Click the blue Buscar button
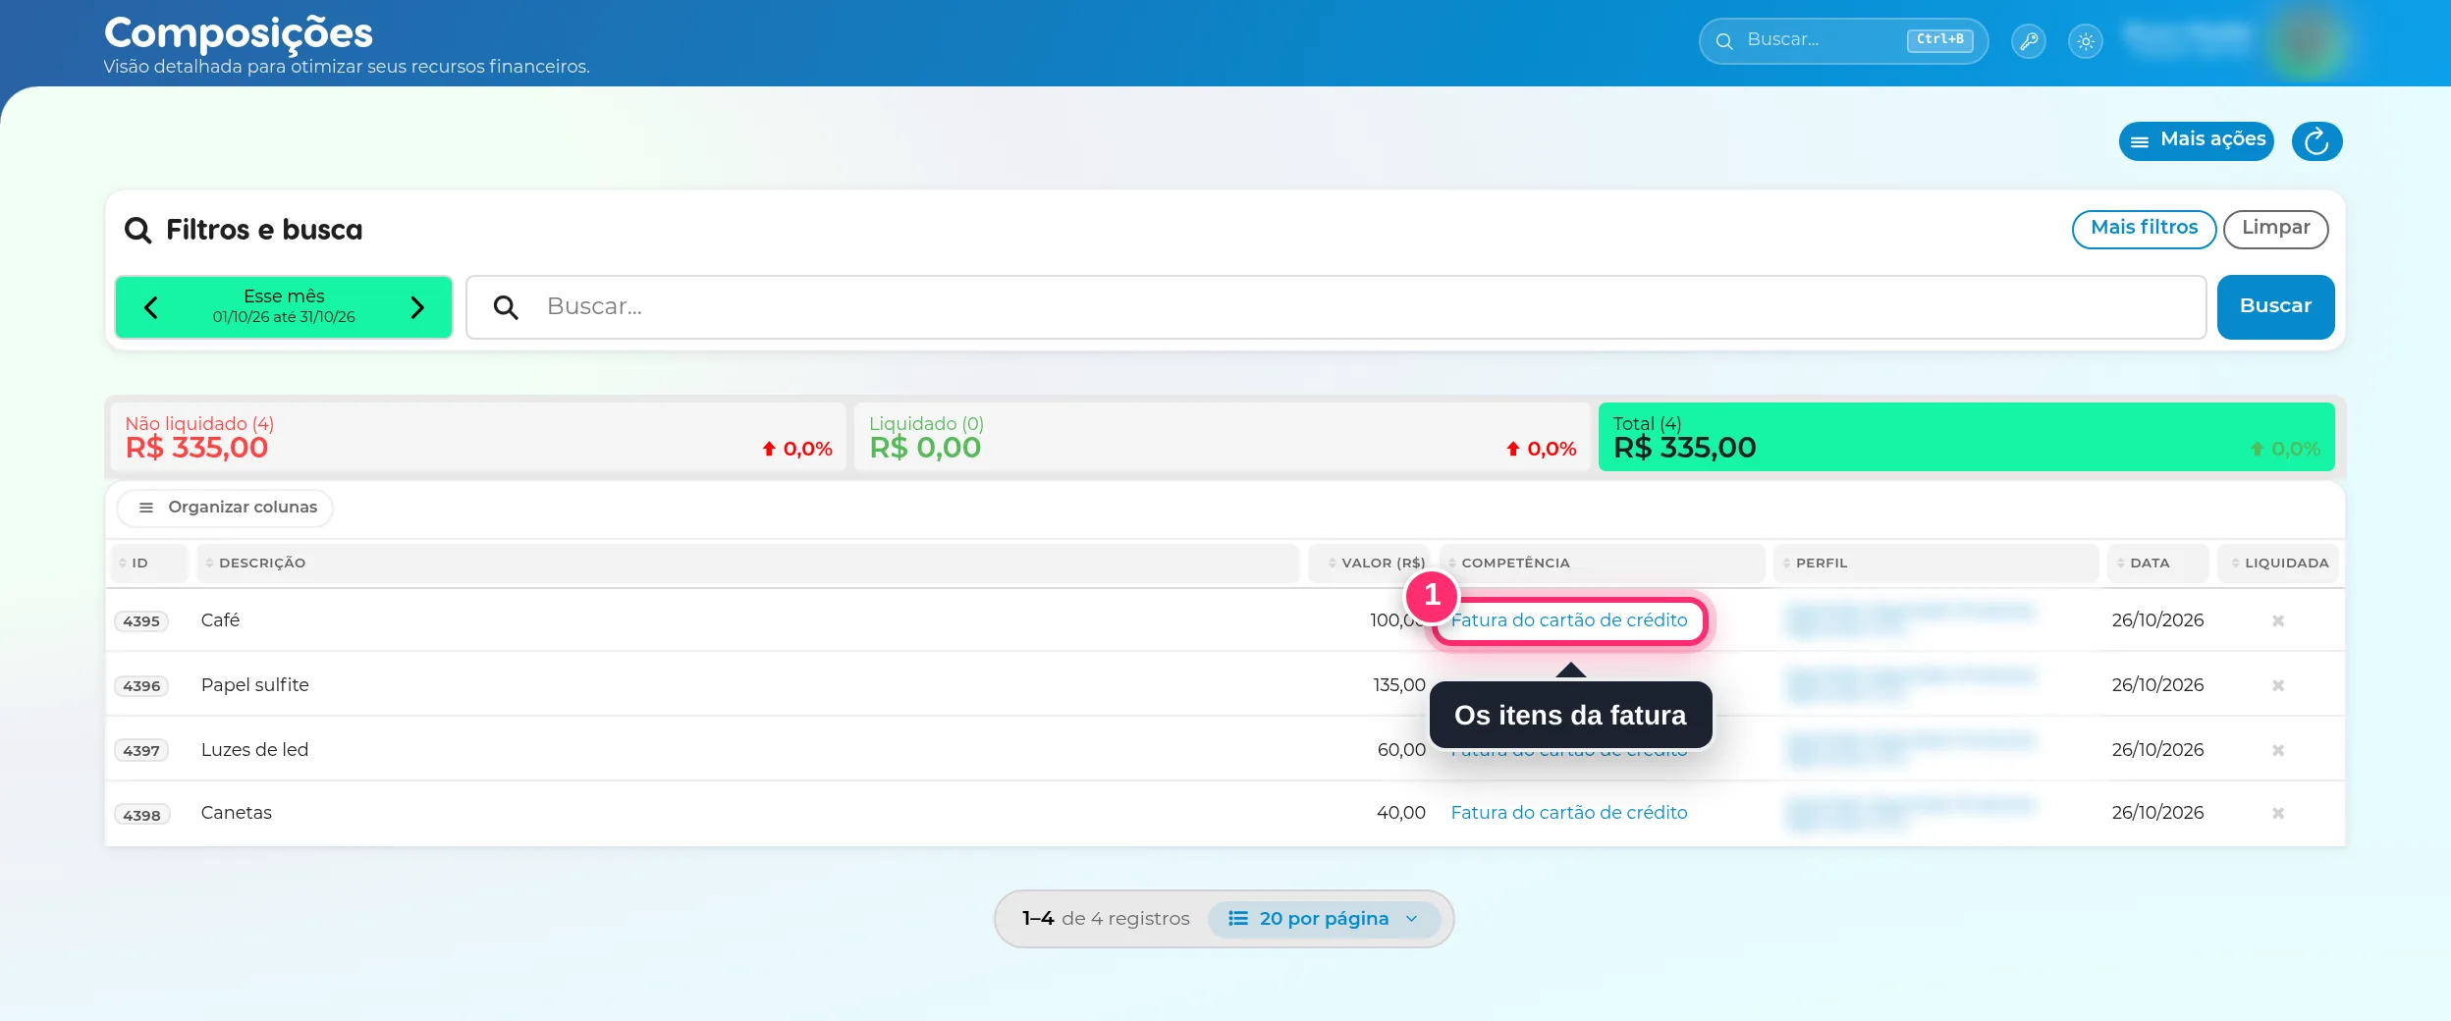This screenshot has width=2451, height=1021. pos(2275,306)
